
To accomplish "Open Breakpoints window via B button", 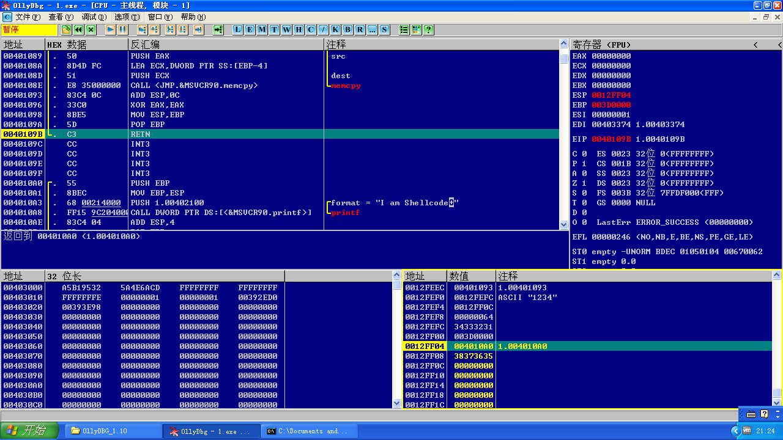I will (348, 29).
